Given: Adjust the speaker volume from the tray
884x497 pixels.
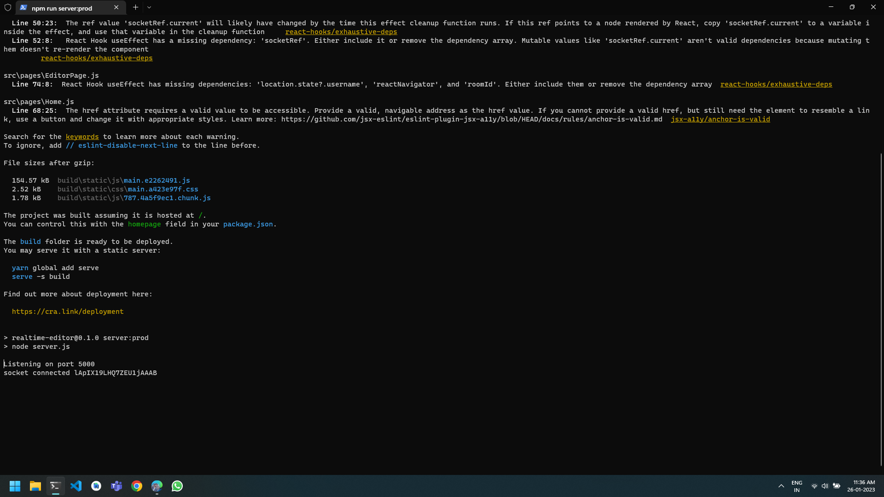Looking at the screenshot, I should (825, 486).
